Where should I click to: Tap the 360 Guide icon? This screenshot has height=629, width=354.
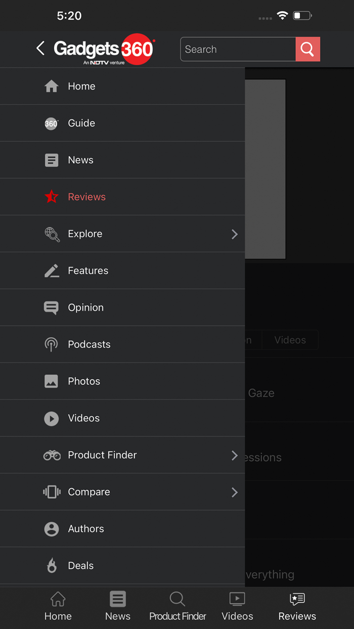coord(52,123)
